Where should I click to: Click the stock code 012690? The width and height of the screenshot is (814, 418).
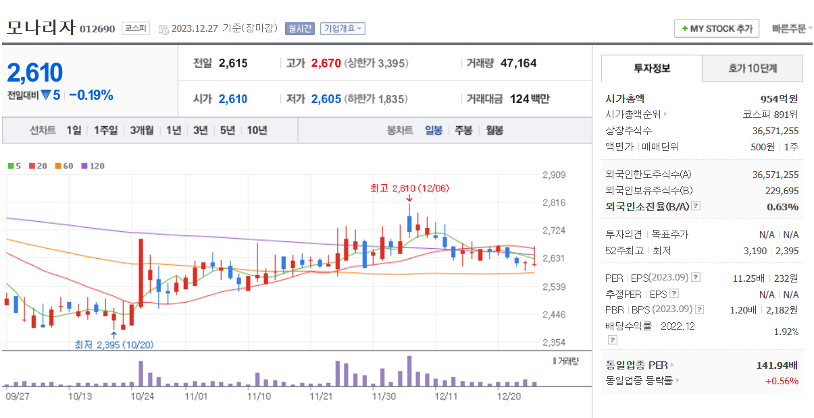pos(97,29)
